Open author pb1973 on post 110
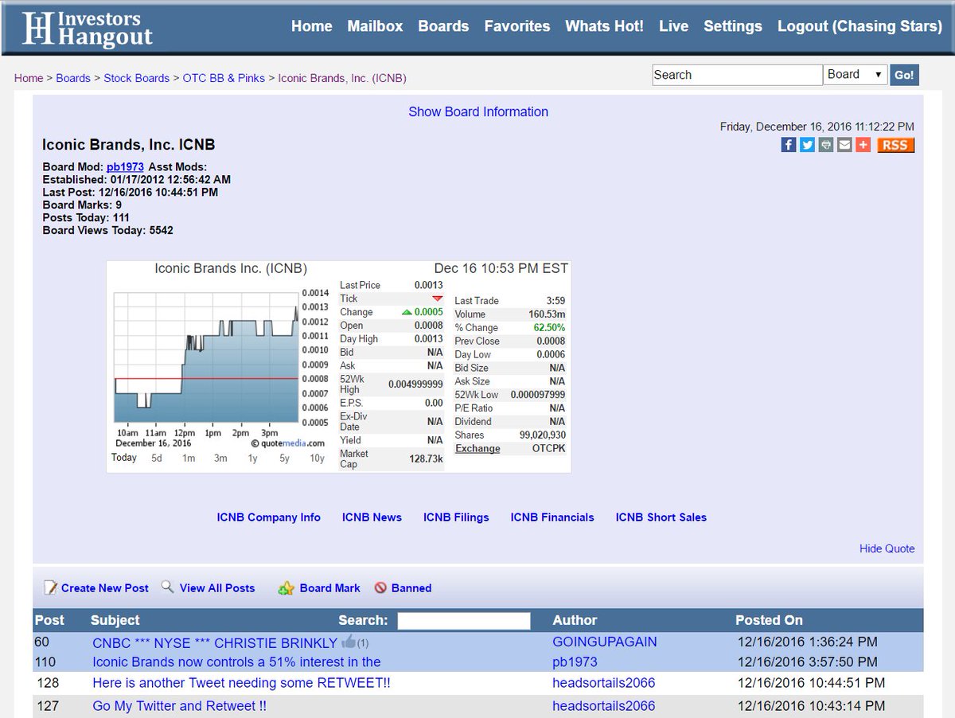Image resolution: width=955 pixels, height=718 pixels. coord(575,661)
